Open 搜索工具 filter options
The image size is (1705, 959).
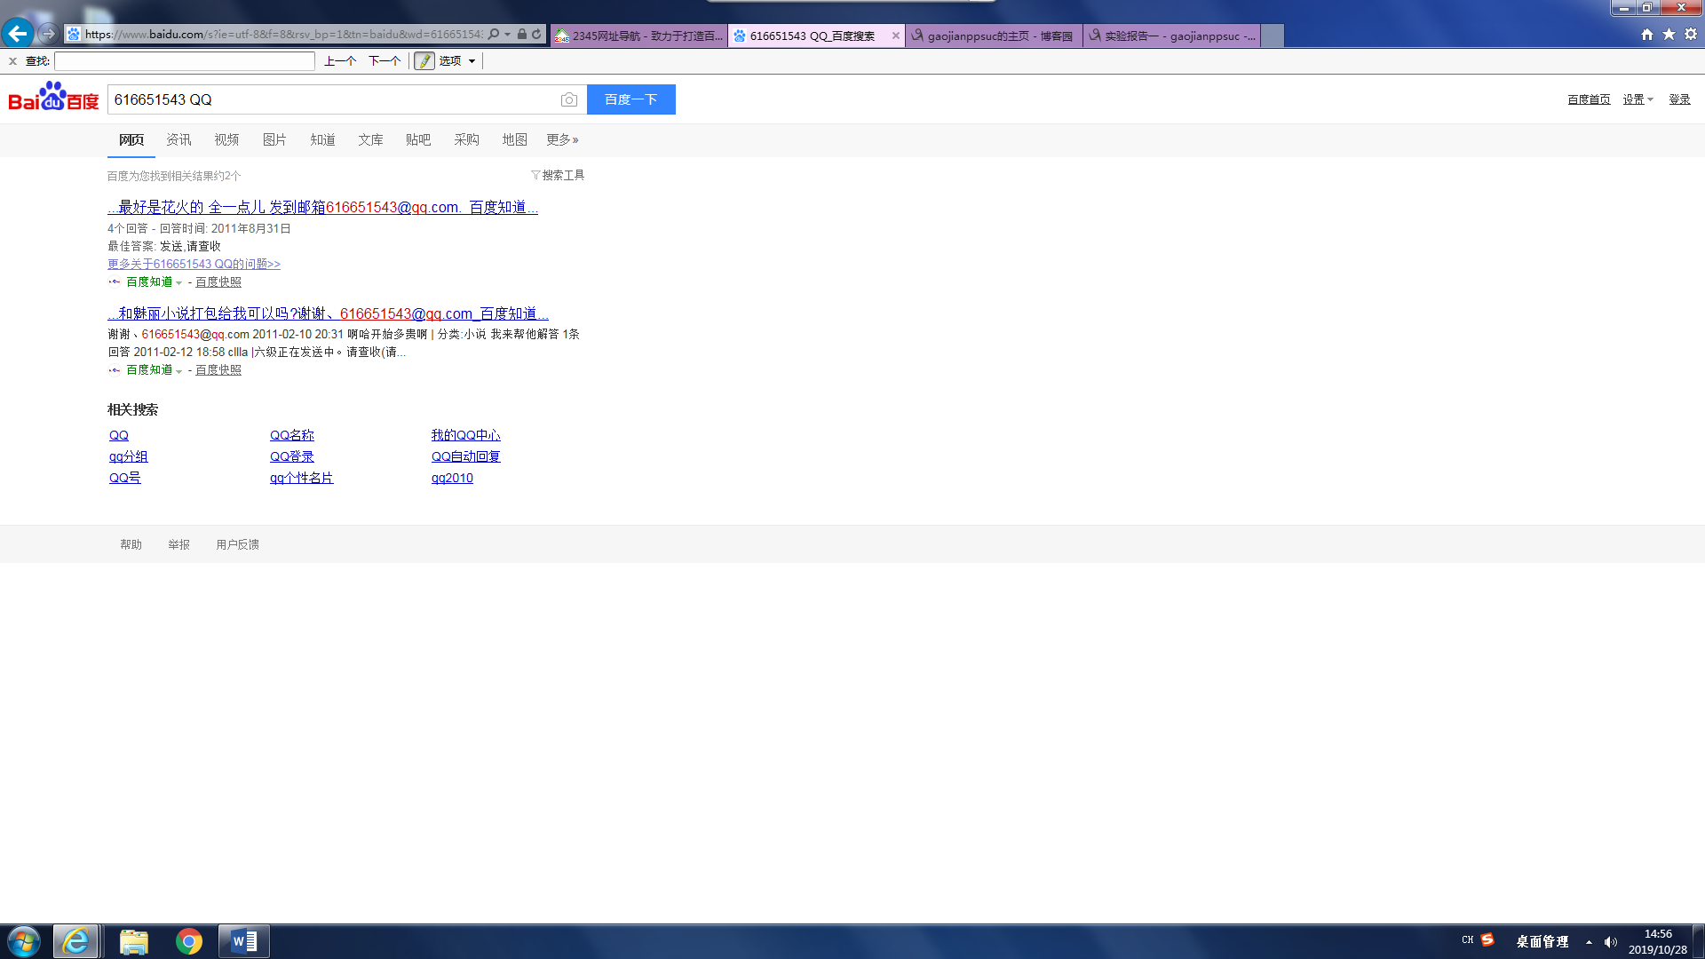[558, 175]
